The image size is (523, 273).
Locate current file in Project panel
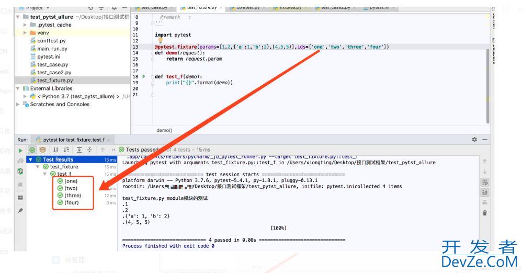[90, 8]
